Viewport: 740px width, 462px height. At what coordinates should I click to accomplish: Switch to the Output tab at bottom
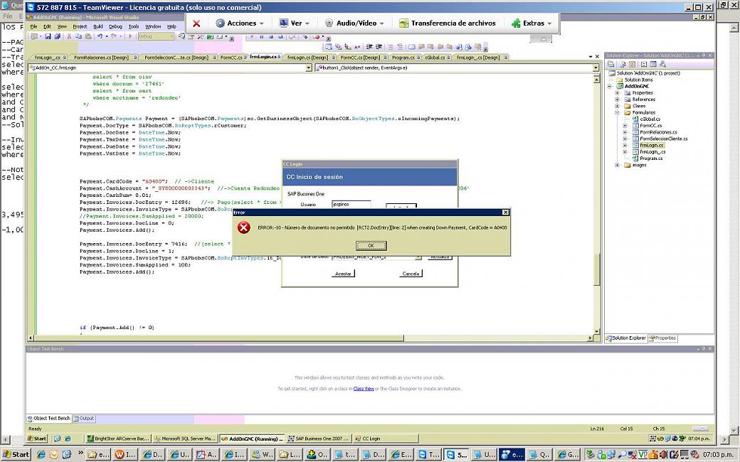tap(85, 419)
